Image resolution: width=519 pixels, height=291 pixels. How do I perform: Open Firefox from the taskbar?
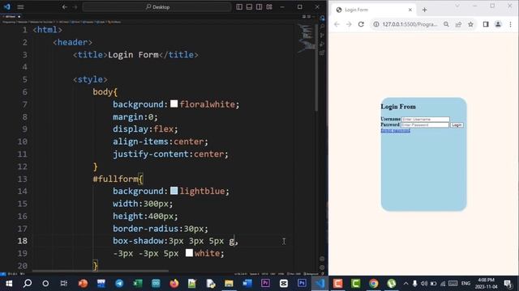pyautogui.click(x=174, y=284)
